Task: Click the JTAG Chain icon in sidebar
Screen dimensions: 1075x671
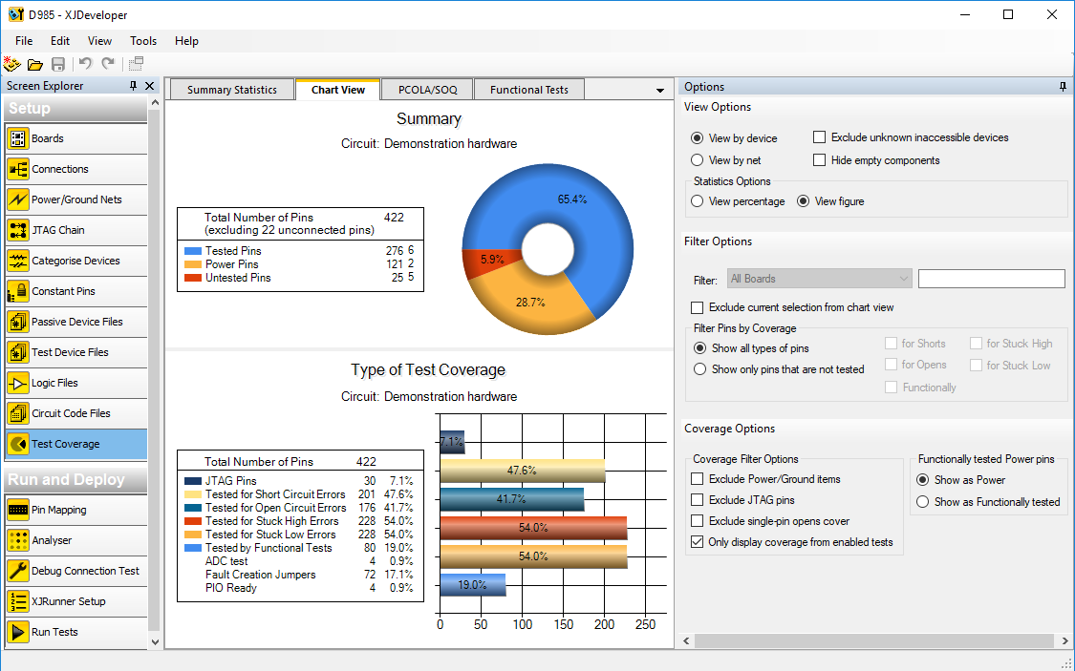Action: [17, 230]
